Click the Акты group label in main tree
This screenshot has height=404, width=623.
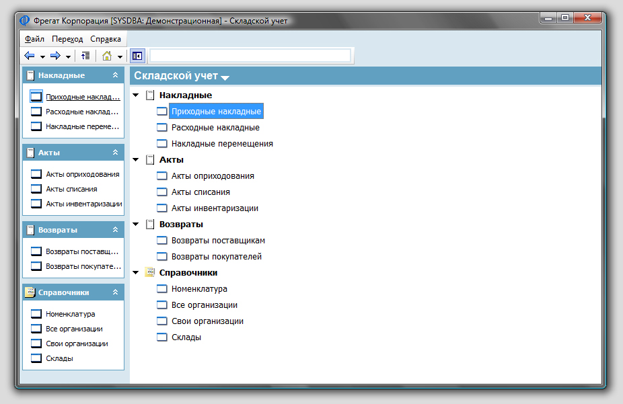[172, 159]
